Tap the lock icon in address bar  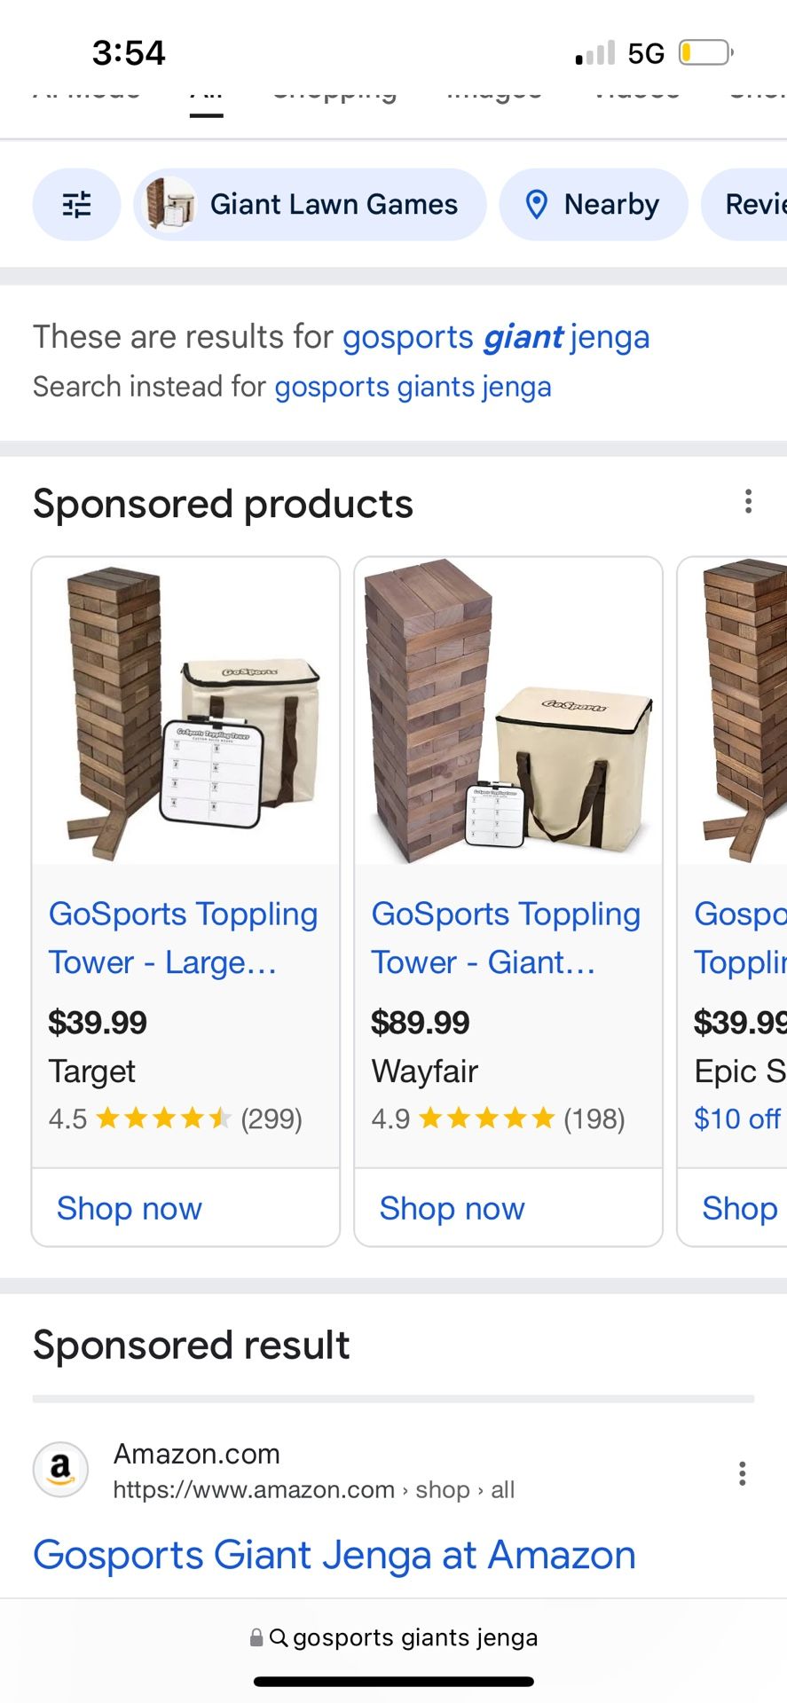pos(256,1637)
